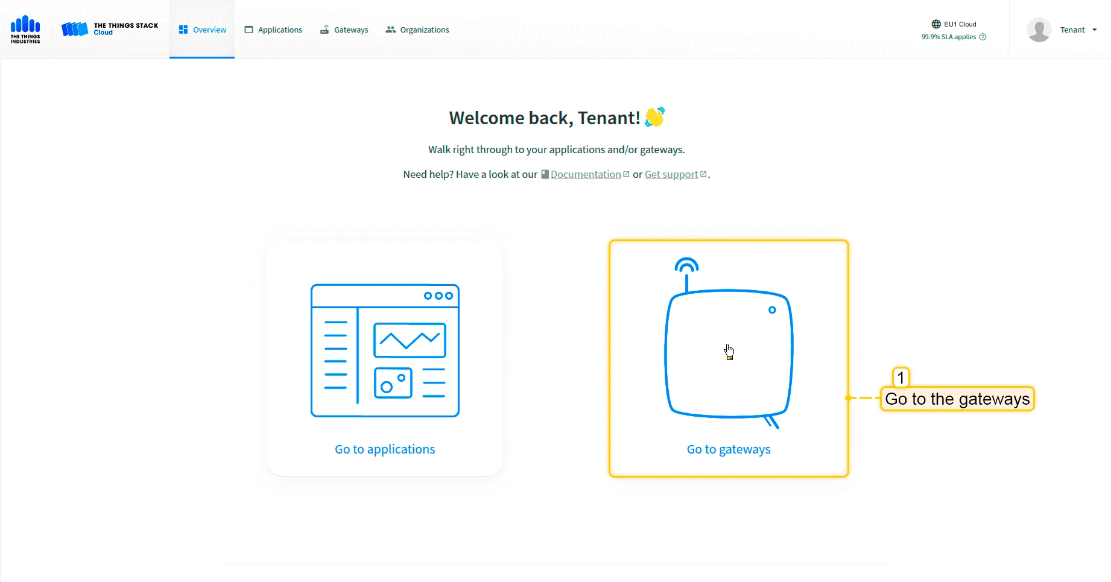The width and height of the screenshot is (1111, 582).
Task: Open the Gateways menu item
Action: 344,30
